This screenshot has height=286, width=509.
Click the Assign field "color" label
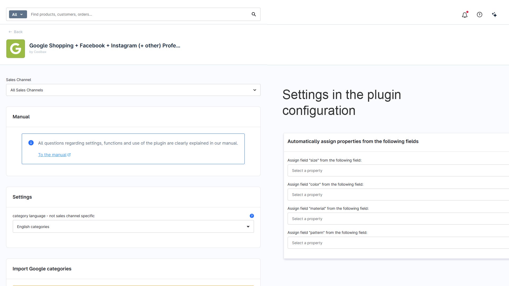coord(325,184)
